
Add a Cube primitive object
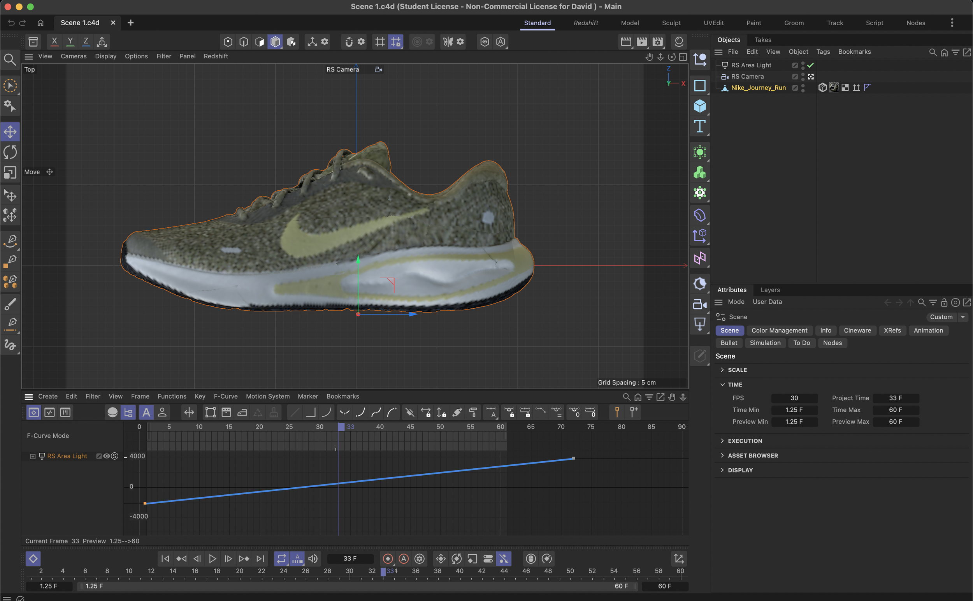pyautogui.click(x=699, y=106)
